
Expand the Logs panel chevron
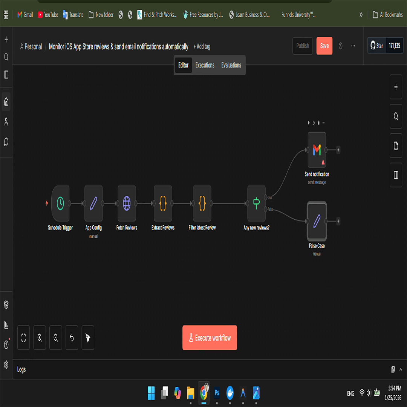401,370
